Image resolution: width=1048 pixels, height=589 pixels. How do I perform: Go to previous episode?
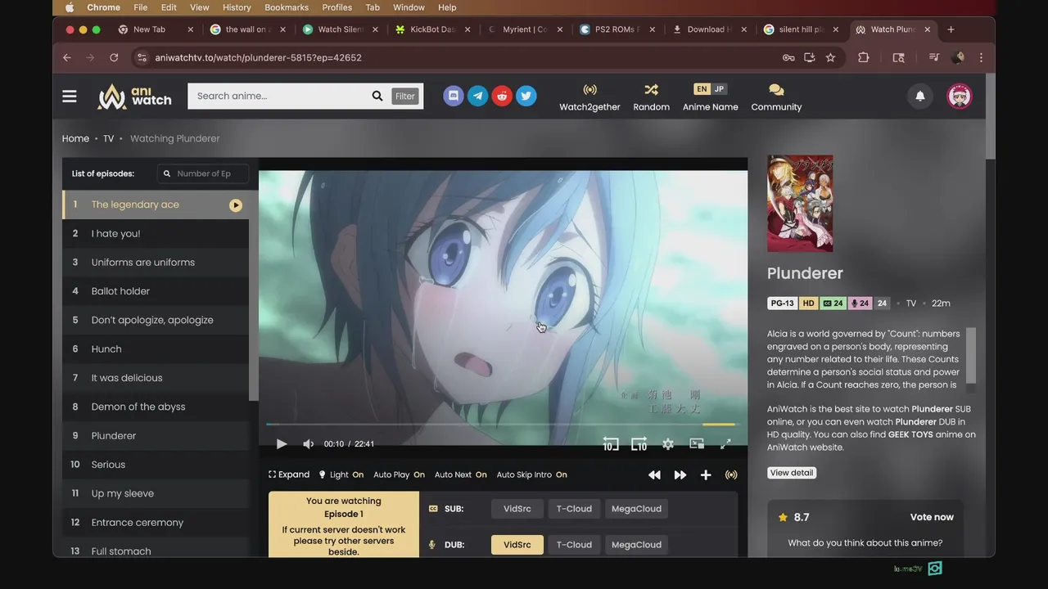point(654,474)
